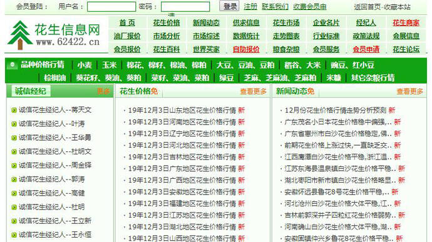Open 油厂报价 navigation item
The width and height of the screenshot is (432, 242).
[127, 36]
